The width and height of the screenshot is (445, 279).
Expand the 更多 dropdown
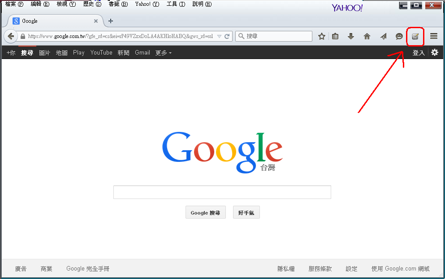point(163,53)
